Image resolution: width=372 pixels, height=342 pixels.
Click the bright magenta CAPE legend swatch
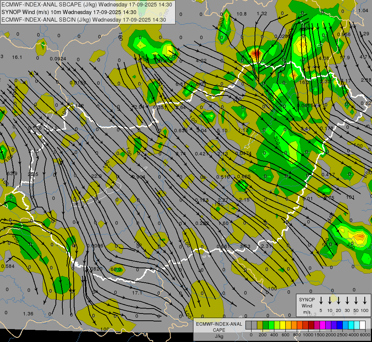[x=322, y=325]
